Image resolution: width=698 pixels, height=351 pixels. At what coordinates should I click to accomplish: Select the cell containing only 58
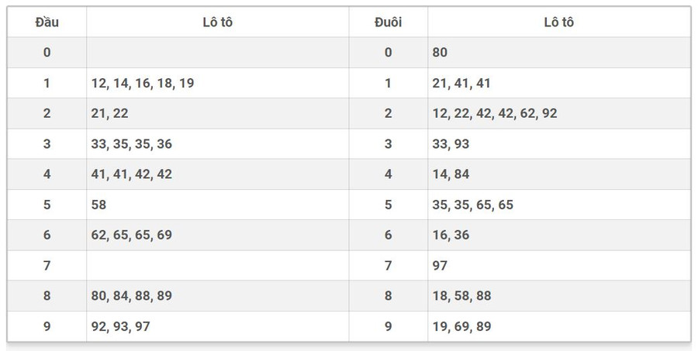tap(98, 205)
